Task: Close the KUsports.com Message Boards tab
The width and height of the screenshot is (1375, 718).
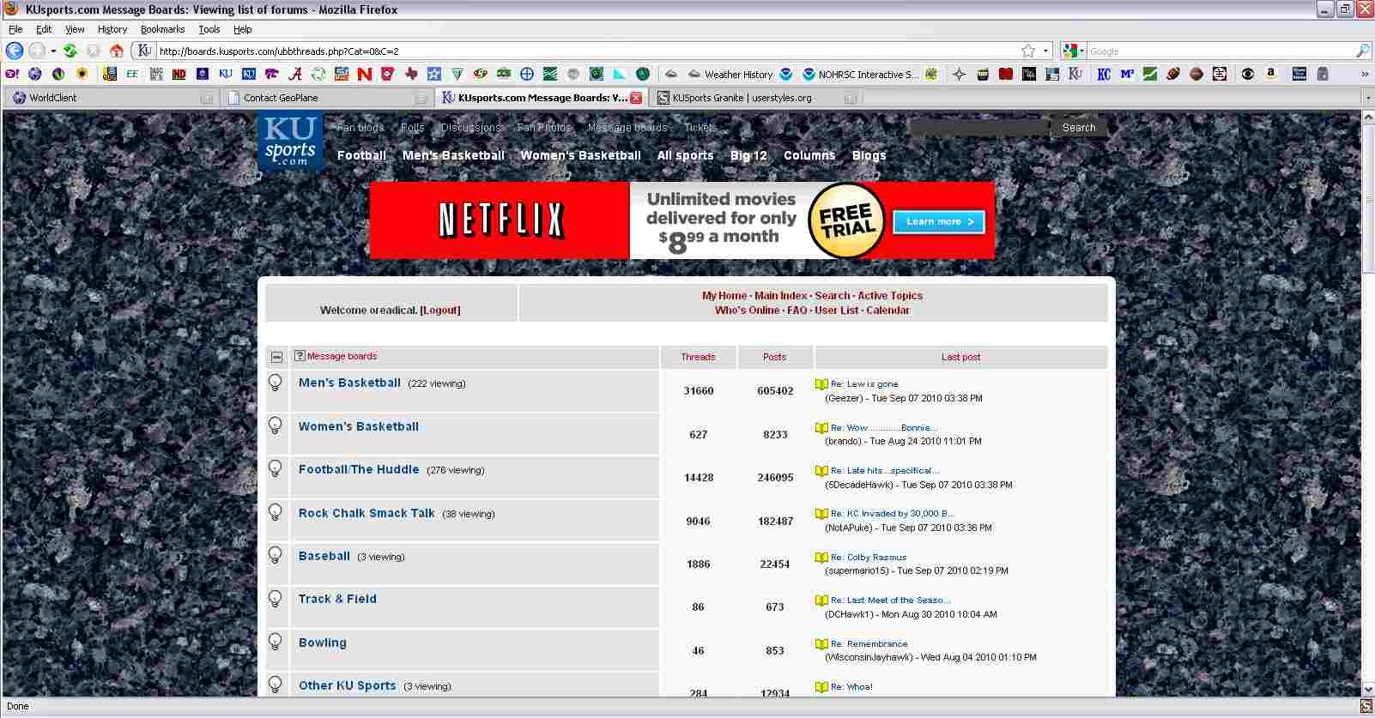Action: point(636,98)
